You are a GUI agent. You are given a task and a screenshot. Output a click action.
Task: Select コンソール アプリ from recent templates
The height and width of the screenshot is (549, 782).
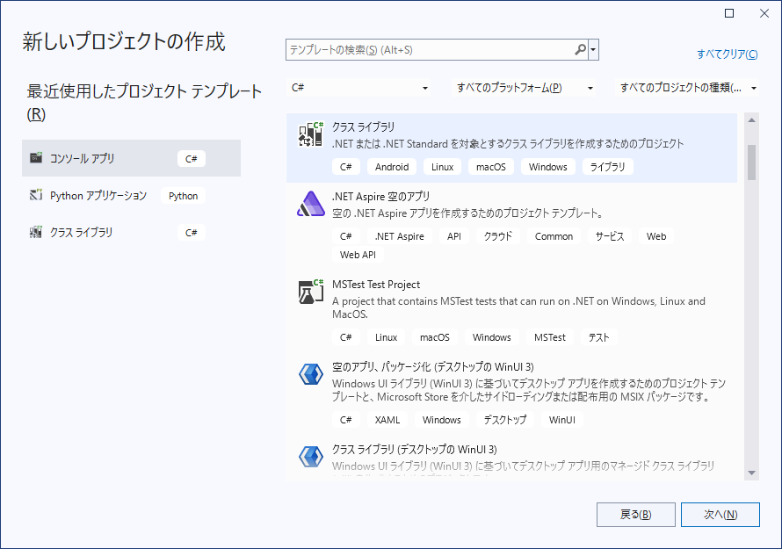[x=83, y=158]
